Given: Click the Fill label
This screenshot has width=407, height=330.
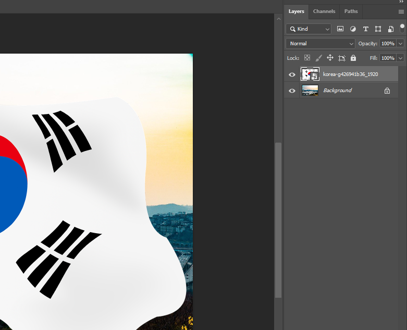Looking at the screenshot, I should point(373,58).
